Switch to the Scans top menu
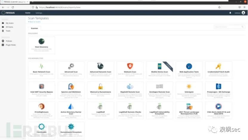248x140 pixels. point(28,13)
